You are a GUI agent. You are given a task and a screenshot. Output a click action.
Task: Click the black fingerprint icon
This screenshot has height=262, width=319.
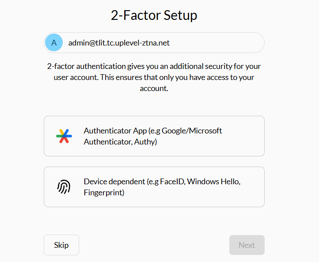click(64, 187)
